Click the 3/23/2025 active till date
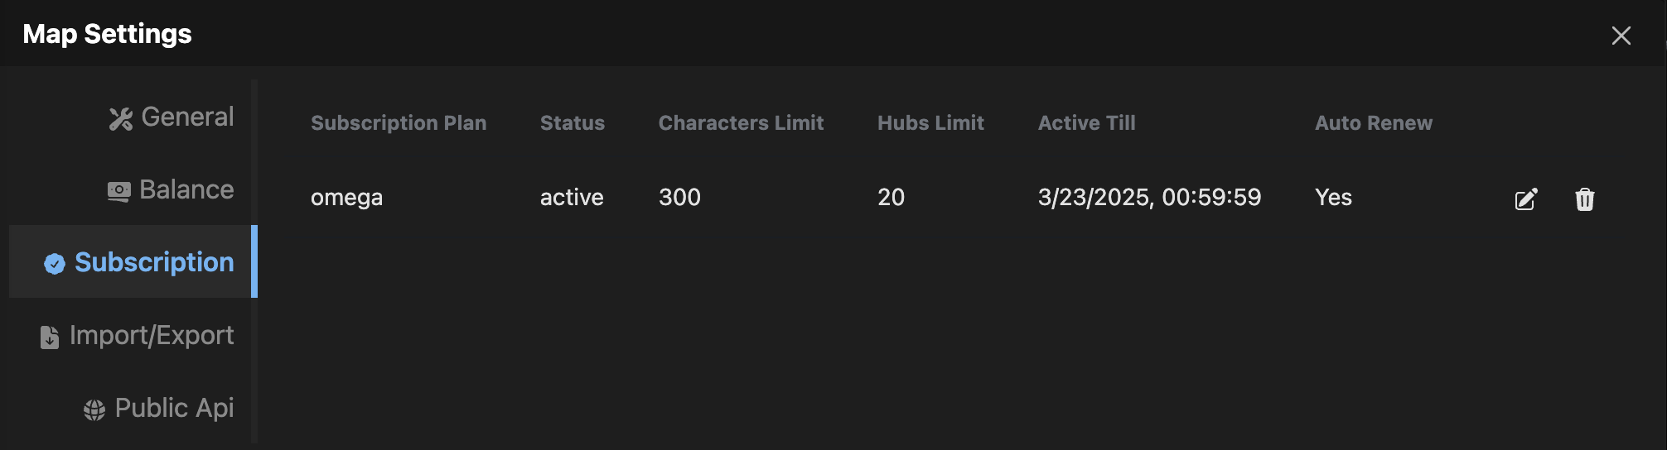Screen dimensions: 1667x450 pos(1149,198)
